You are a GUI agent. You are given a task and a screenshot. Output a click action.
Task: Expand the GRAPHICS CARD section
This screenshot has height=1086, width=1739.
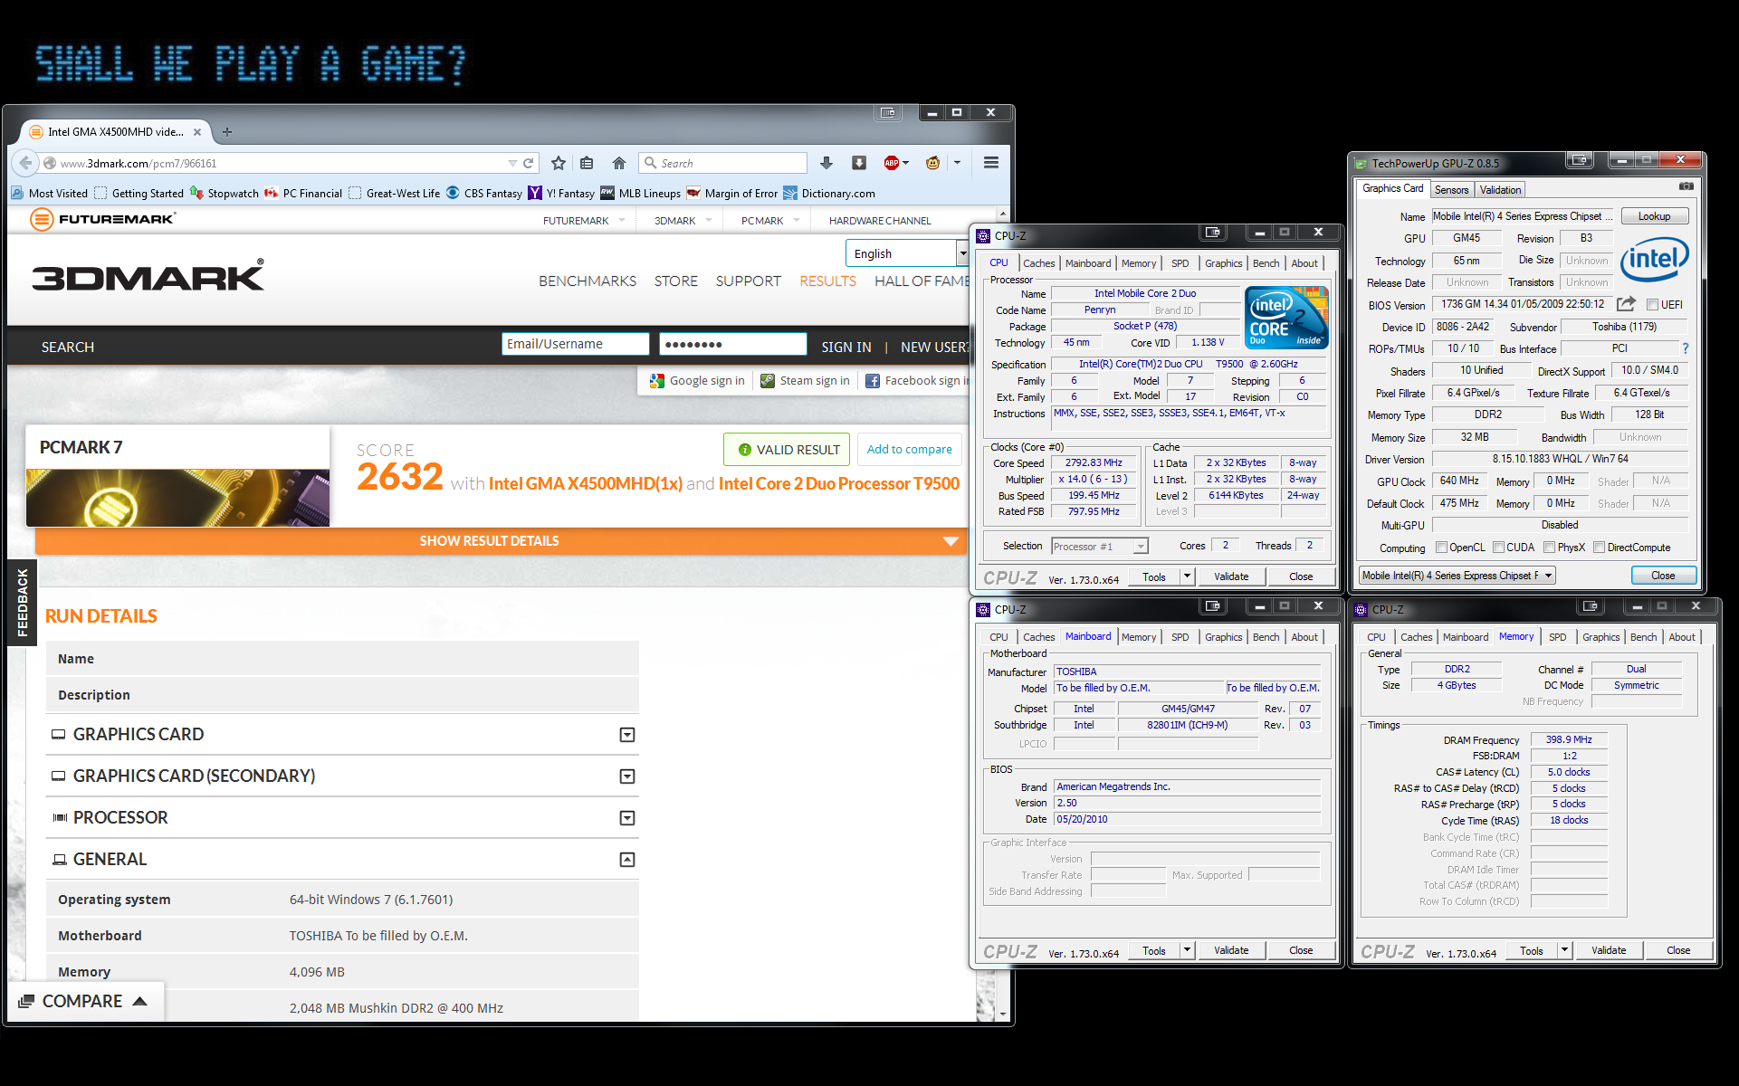click(x=626, y=735)
